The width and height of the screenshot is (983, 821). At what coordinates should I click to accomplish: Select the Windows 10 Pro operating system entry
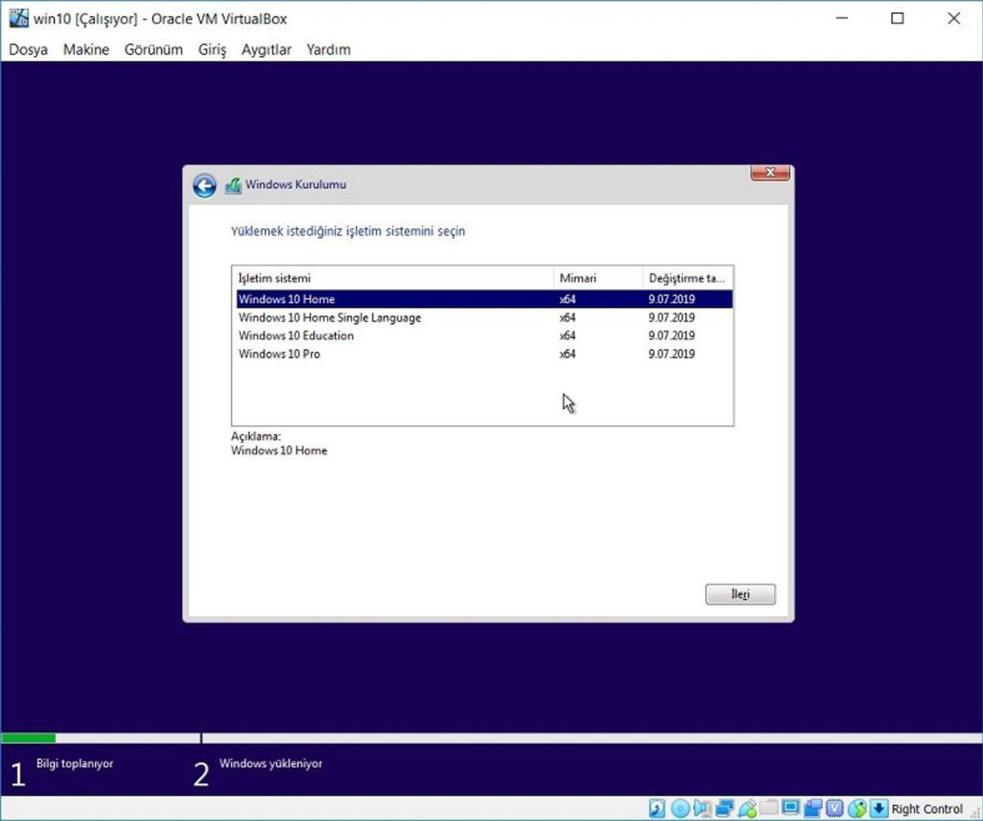coord(279,354)
